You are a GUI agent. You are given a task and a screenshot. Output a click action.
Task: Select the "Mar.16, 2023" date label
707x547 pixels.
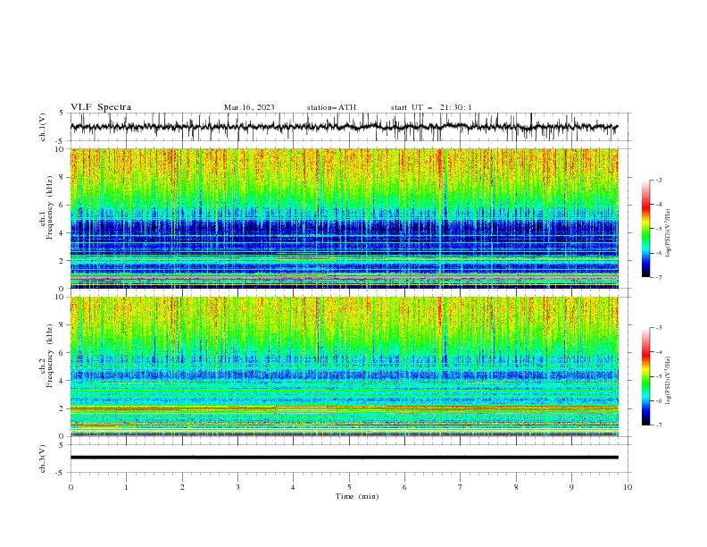[x=249, y=107]
